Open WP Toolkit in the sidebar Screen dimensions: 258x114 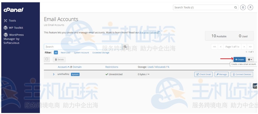tap(13, 28)
